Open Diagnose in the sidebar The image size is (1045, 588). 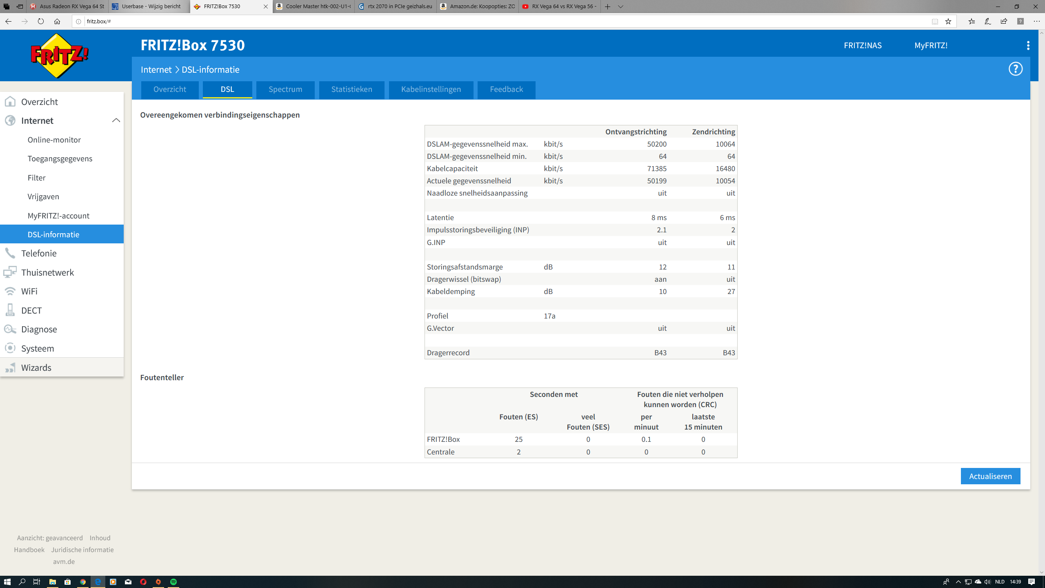coord(39,329)
